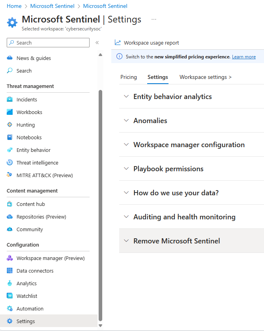
Task: Click the Hunting crosshair icon
Action: [x=10, y=125]
